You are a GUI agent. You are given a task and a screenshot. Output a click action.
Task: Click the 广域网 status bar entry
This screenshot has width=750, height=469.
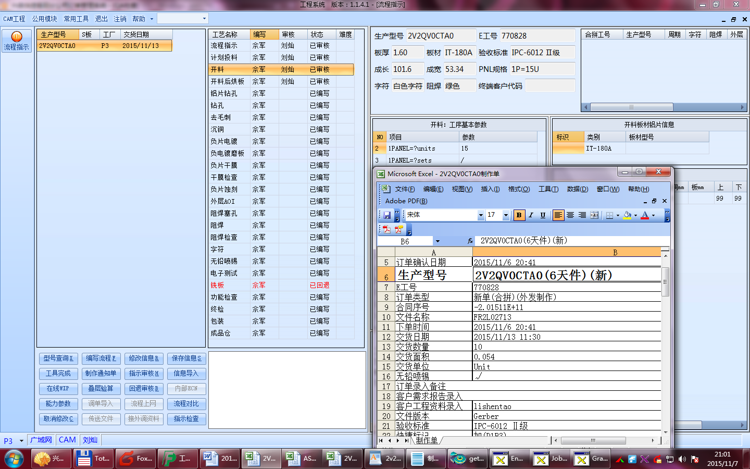41,440
